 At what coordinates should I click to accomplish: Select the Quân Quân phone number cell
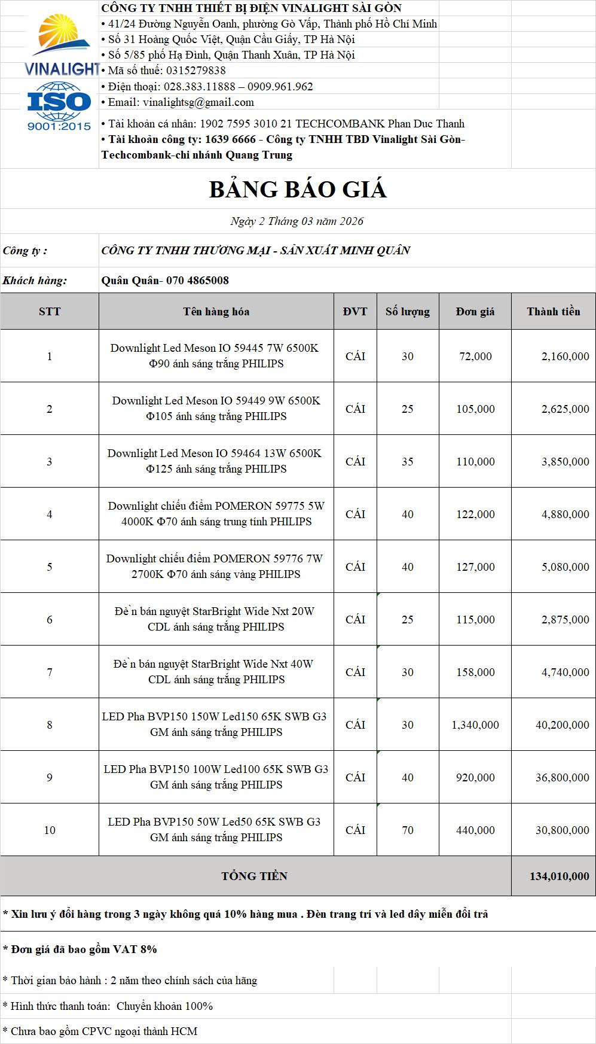(347, 281)
